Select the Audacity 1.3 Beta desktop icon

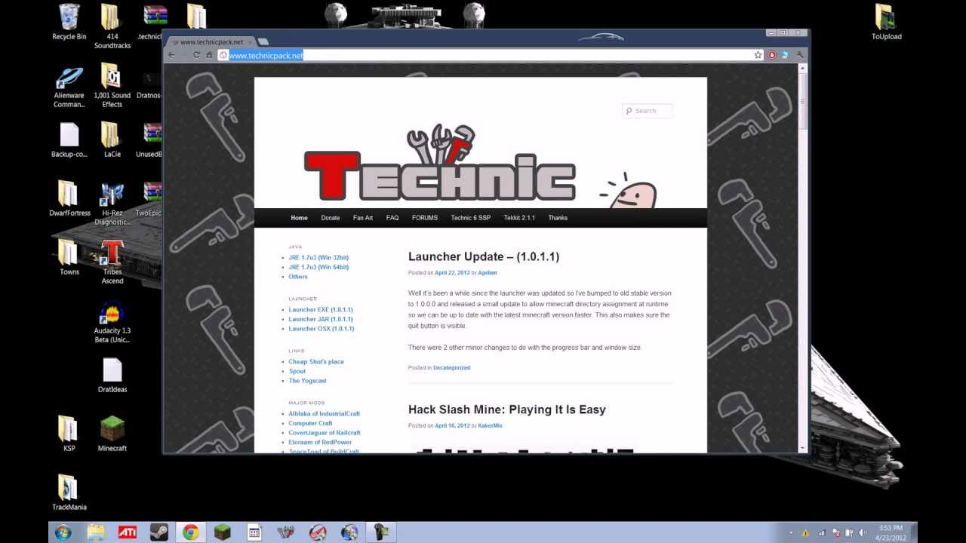pos(112,322)
